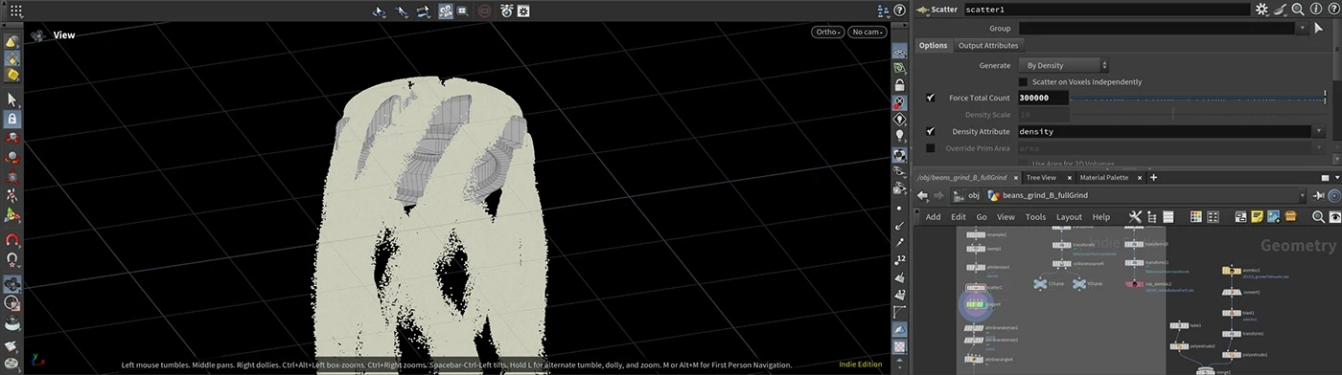Click the Force Total Count value 300000

click(1042, 98)
